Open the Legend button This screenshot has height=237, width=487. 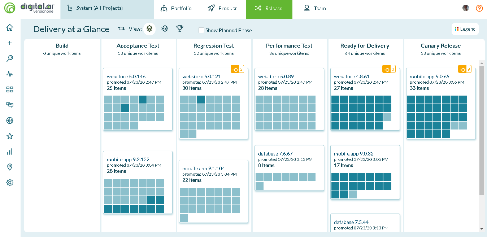coord(465,29)
